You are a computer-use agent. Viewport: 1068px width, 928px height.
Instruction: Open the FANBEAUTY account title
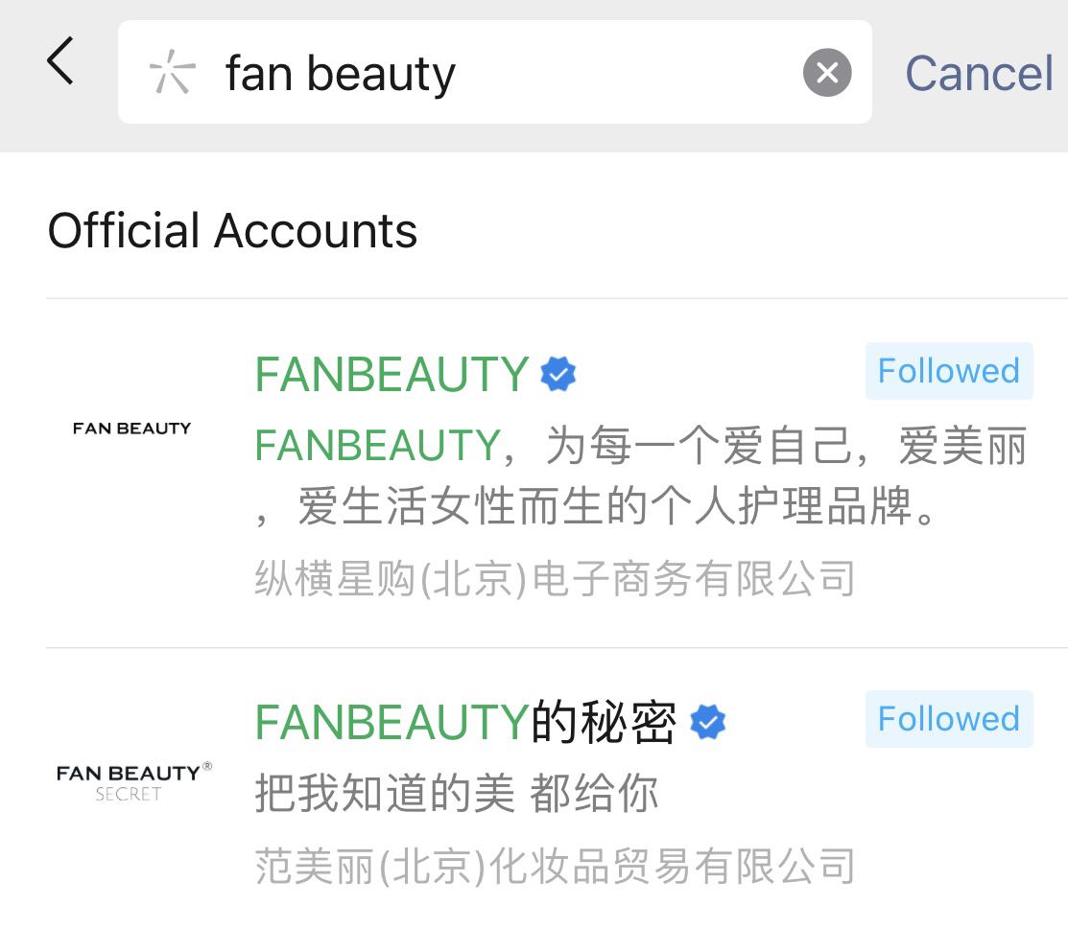pos(392,374)
